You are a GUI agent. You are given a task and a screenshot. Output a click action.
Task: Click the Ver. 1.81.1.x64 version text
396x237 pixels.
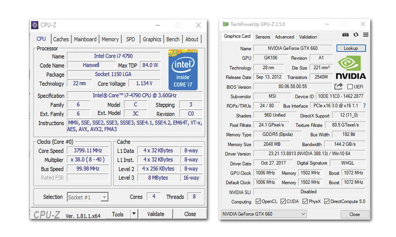(x=83, y=216)
